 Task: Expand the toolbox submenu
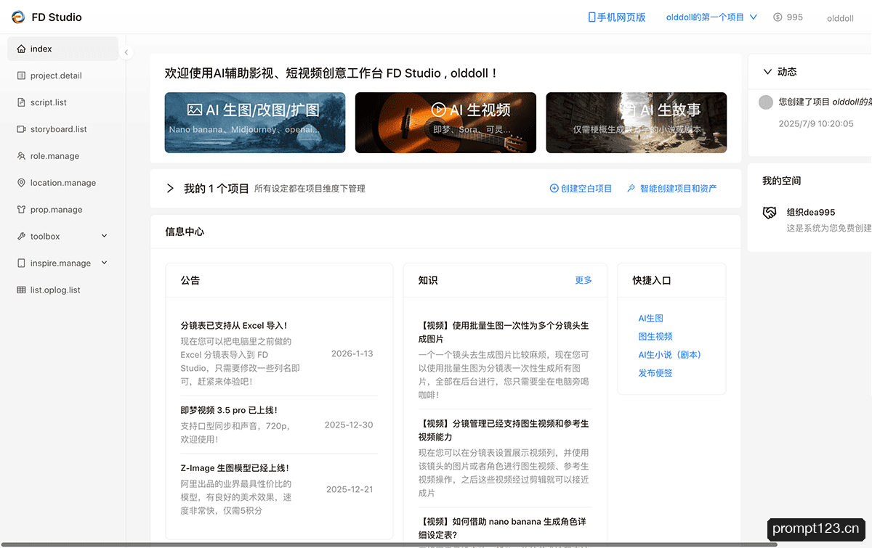[104, 237]
